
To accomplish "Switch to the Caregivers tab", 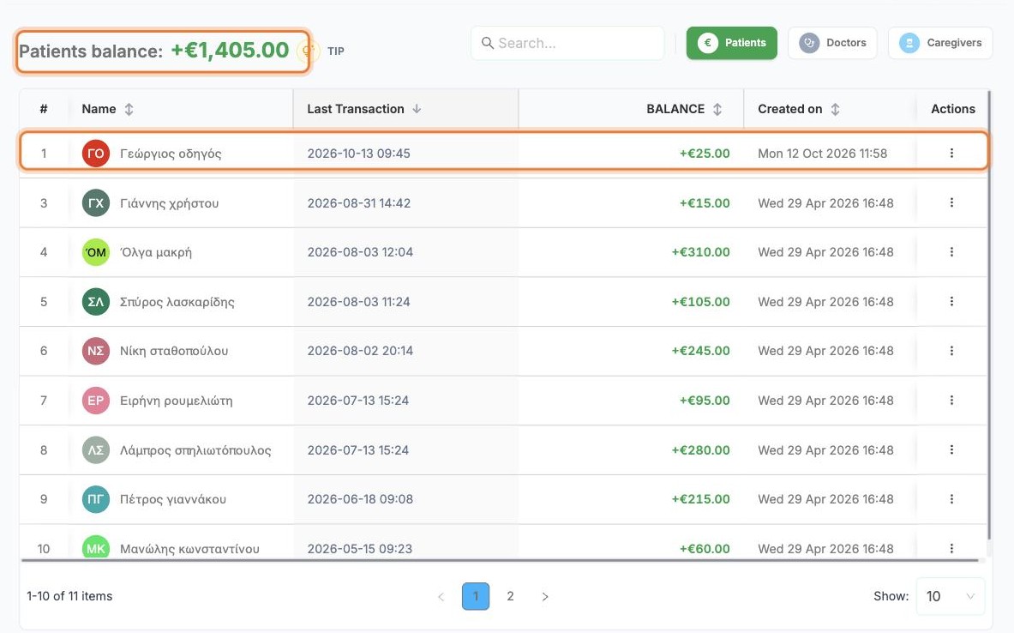I will point(940,43).
